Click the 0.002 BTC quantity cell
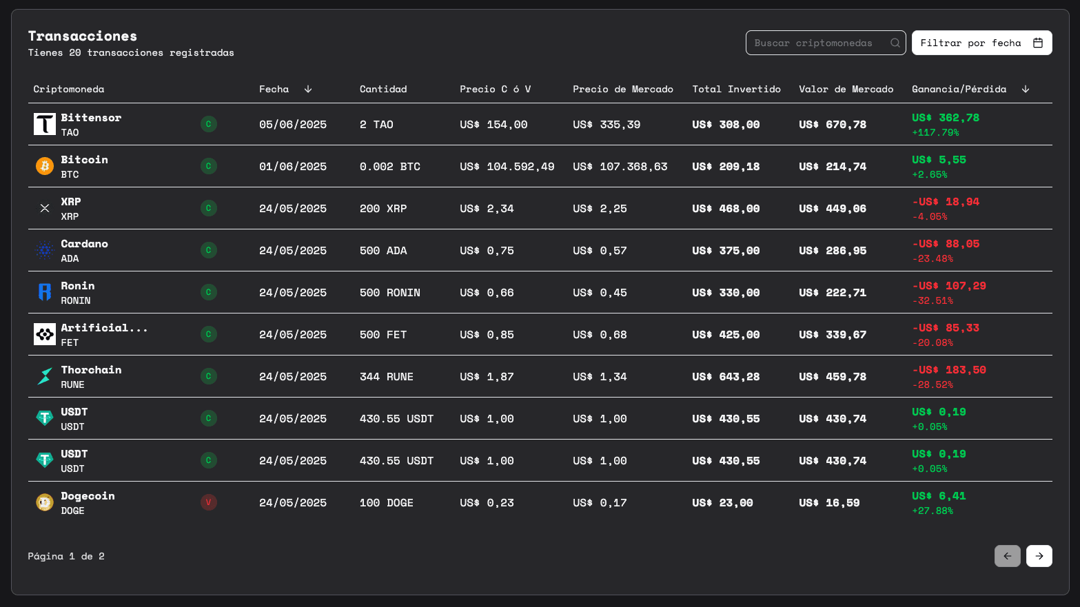 click(390, 167)
